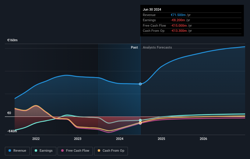Toggle the Free Cash Flow legend button
The height and width of the screenshot is (159, 250).
click(x=75, y=151)
